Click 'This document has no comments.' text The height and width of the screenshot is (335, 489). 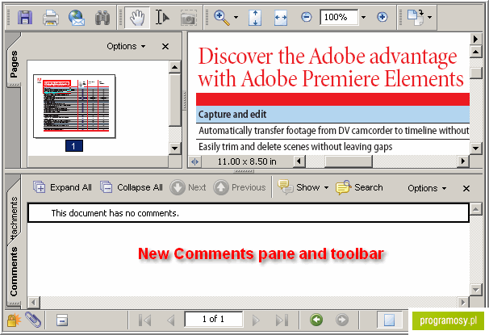point(115,213)
